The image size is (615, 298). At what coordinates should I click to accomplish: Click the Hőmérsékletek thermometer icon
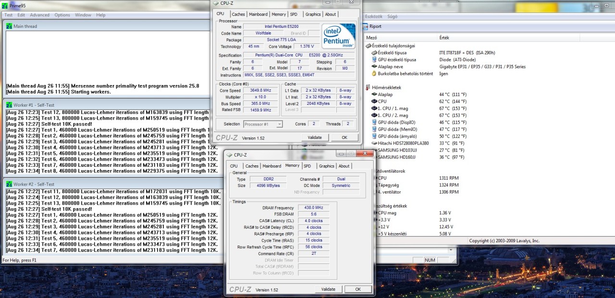pyautogui.click(x=369, y=87)
